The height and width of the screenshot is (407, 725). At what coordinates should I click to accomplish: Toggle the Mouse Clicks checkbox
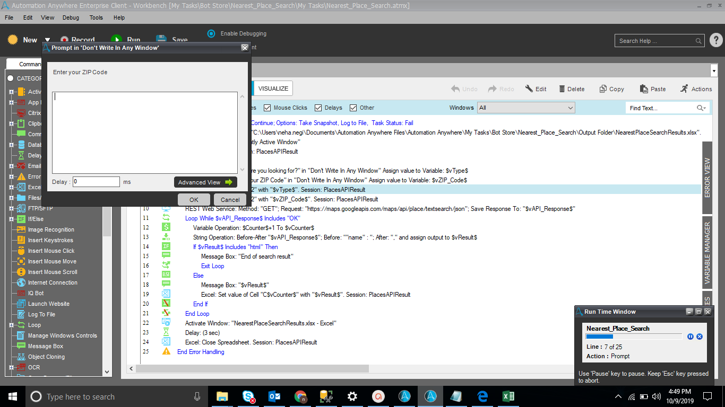tap(267, 108)
